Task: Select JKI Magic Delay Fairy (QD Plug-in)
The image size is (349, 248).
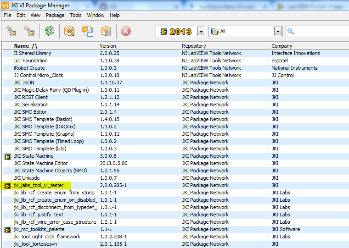Action: point(51,90)
